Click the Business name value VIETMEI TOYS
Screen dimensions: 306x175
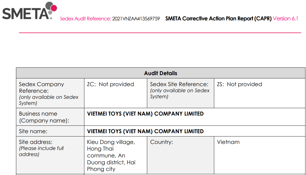pos(145,114)
